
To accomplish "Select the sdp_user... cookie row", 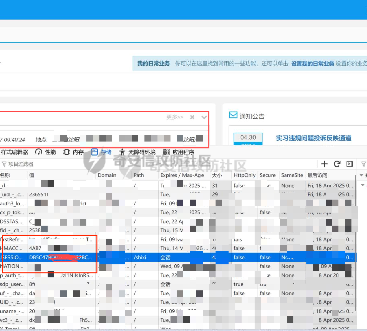I will [x=178, y=284].
